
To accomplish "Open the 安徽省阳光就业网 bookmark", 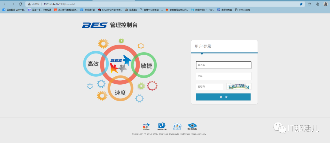I will pyautogui.click(x=177, y=10).
